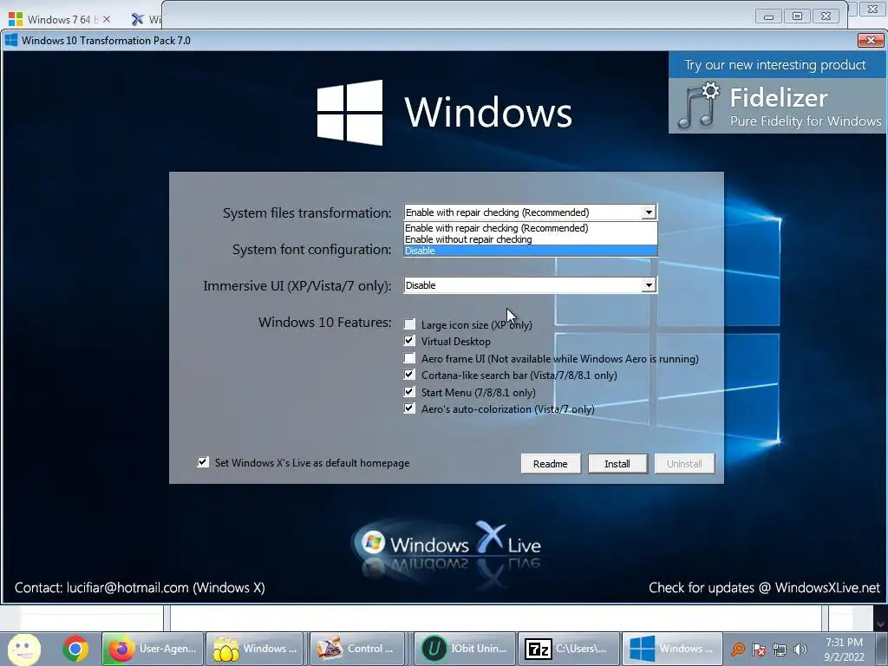Select Disable in the transformation dropdown list
The image size is (888, 666).
click(530, 251)
